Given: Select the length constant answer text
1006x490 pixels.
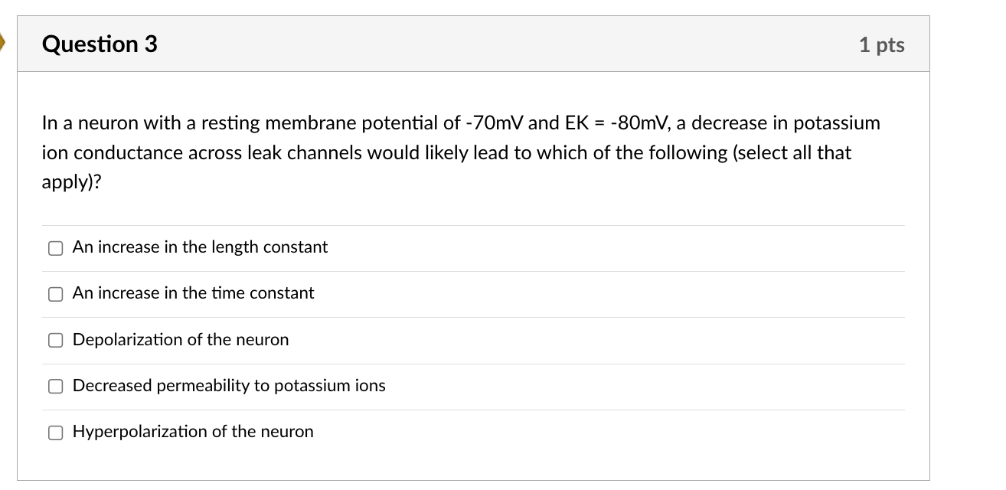Looking at the screenshot, I should (200, 247).
